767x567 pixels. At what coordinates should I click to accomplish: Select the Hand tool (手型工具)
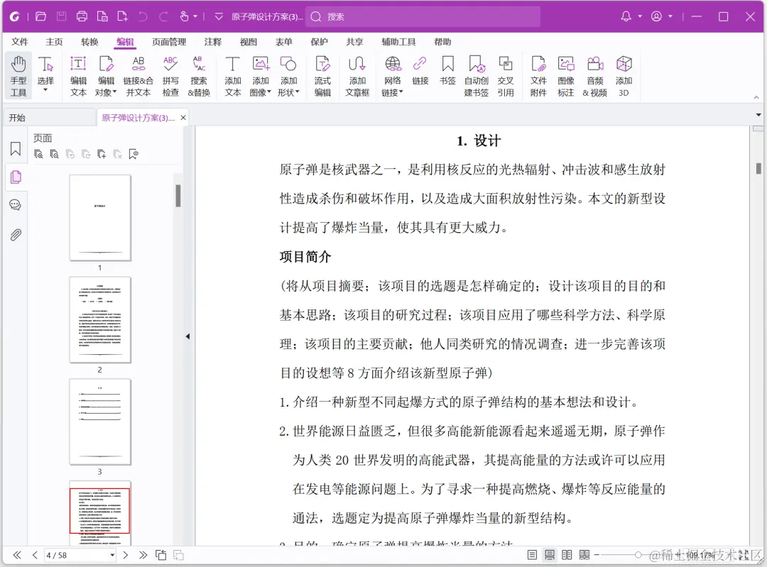click(18, 76)
